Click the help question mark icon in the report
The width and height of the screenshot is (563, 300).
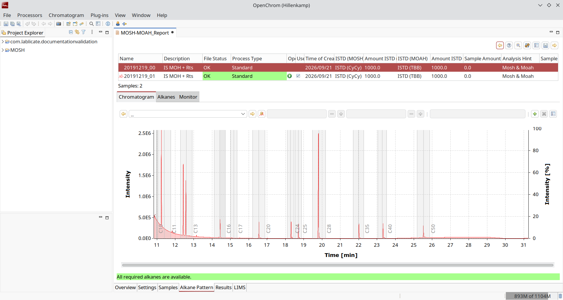pyautogui.click(x=509, y=45)
